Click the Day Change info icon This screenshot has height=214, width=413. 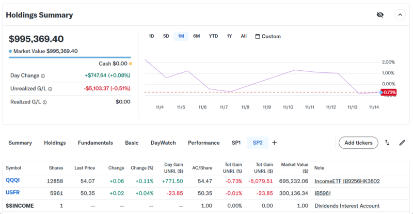(x=43, y=75)
